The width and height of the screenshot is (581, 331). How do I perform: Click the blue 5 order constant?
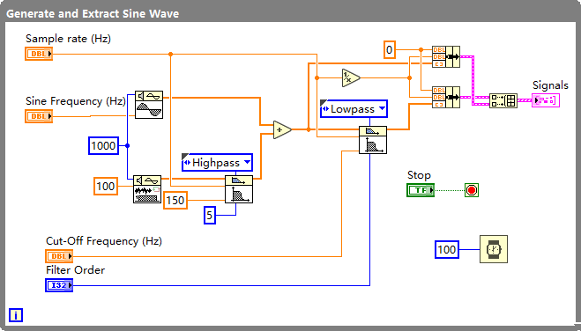pos(210,216)
